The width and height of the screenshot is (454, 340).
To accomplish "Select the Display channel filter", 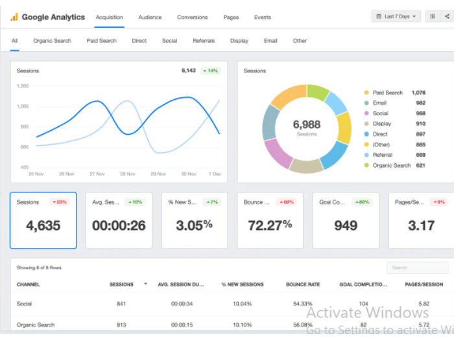I will [x=239, y=41].
